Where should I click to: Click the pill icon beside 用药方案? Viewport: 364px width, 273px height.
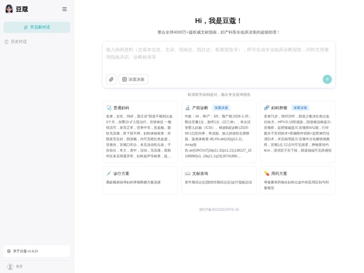[x=267, y=173]
